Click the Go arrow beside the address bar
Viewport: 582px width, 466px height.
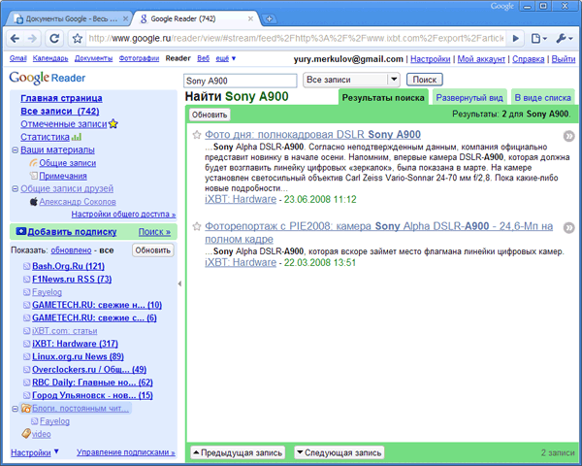[516, 38]
